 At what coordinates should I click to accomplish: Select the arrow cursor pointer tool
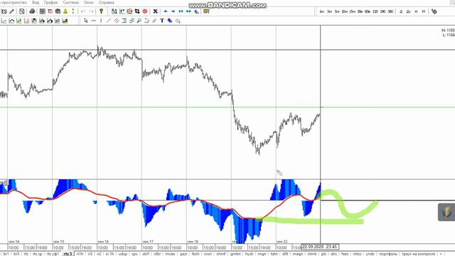pos(85,21)
